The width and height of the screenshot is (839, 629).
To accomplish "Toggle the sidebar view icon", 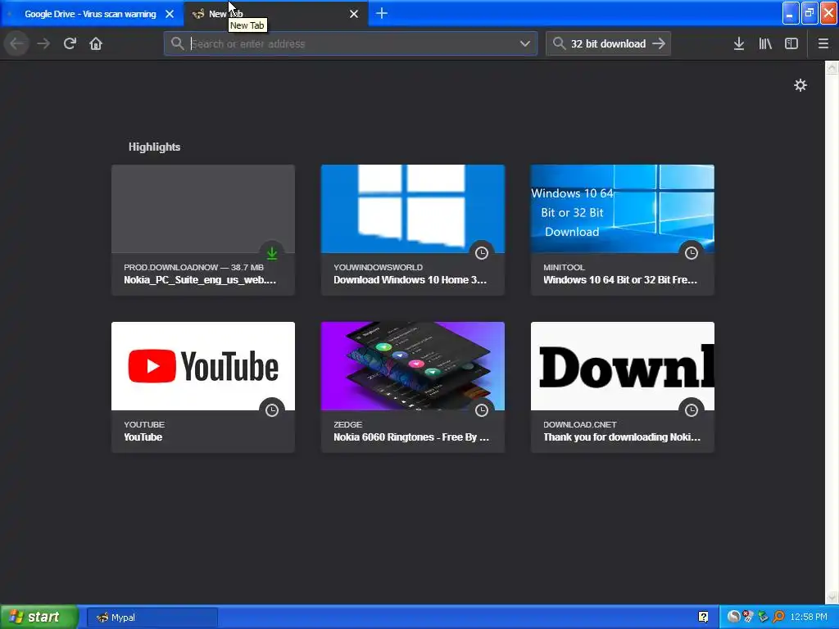I will tap(791, 44).
